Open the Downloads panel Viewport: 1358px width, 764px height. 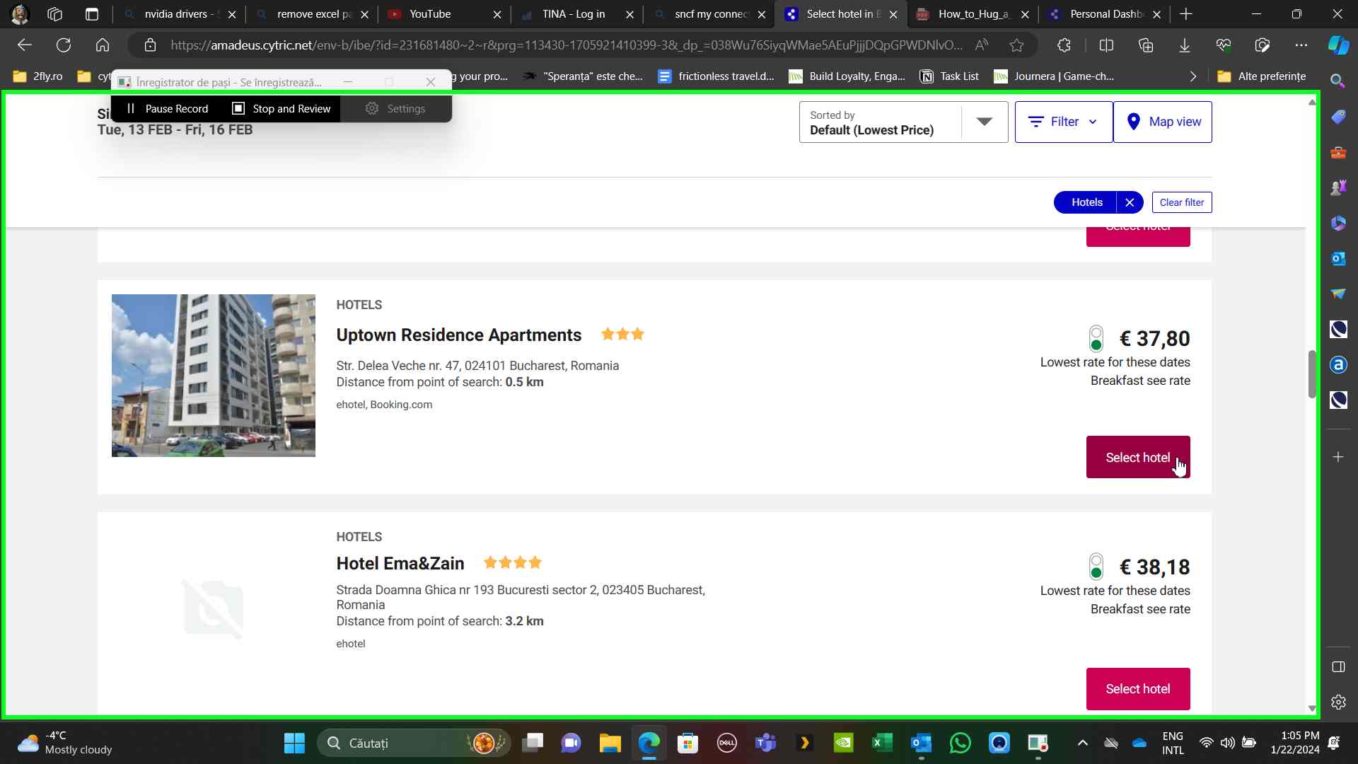1185,45
